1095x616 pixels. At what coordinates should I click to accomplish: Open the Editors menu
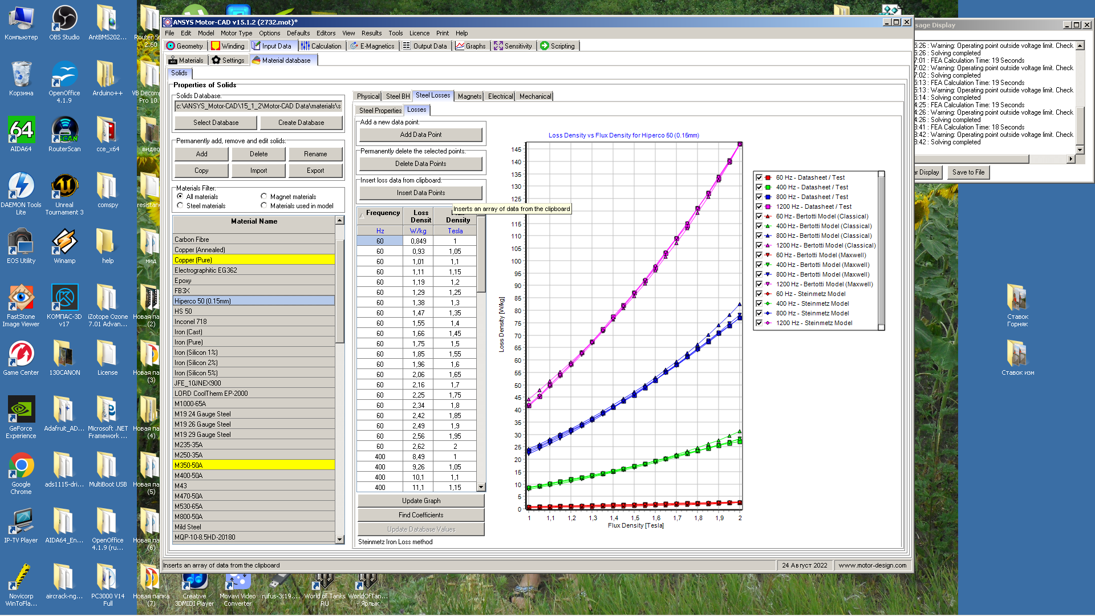pos(326,33)
